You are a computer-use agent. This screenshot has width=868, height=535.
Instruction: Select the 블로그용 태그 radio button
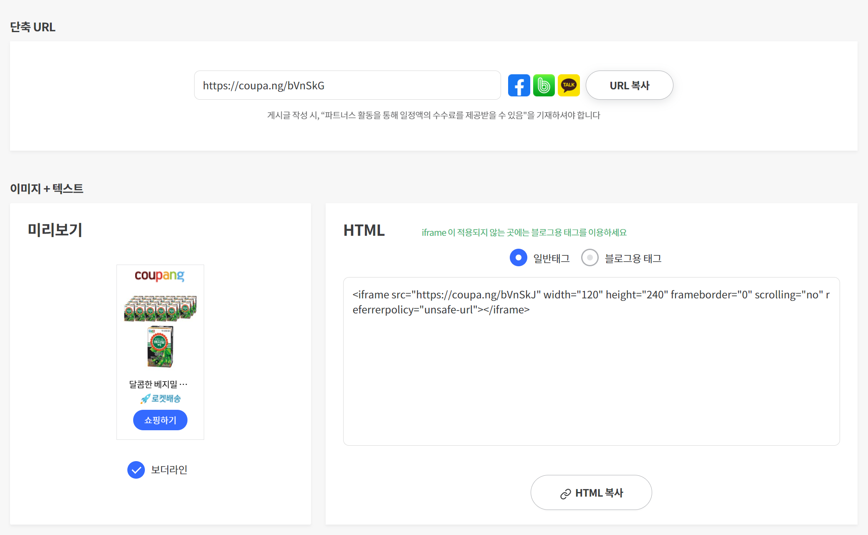[x=590, y=258]
